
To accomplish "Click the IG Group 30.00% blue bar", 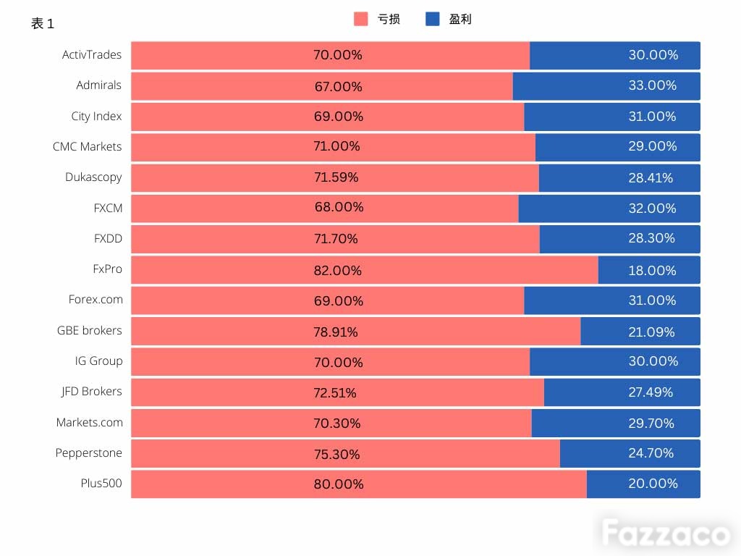I will (x=615, y=362).
